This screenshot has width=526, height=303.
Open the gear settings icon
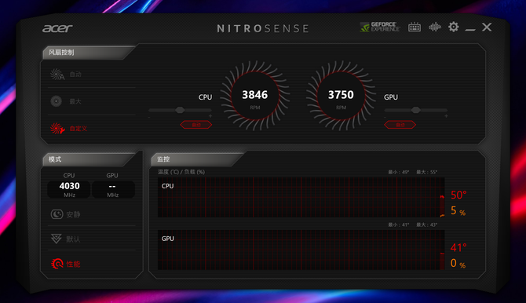[x=454, y=27]
